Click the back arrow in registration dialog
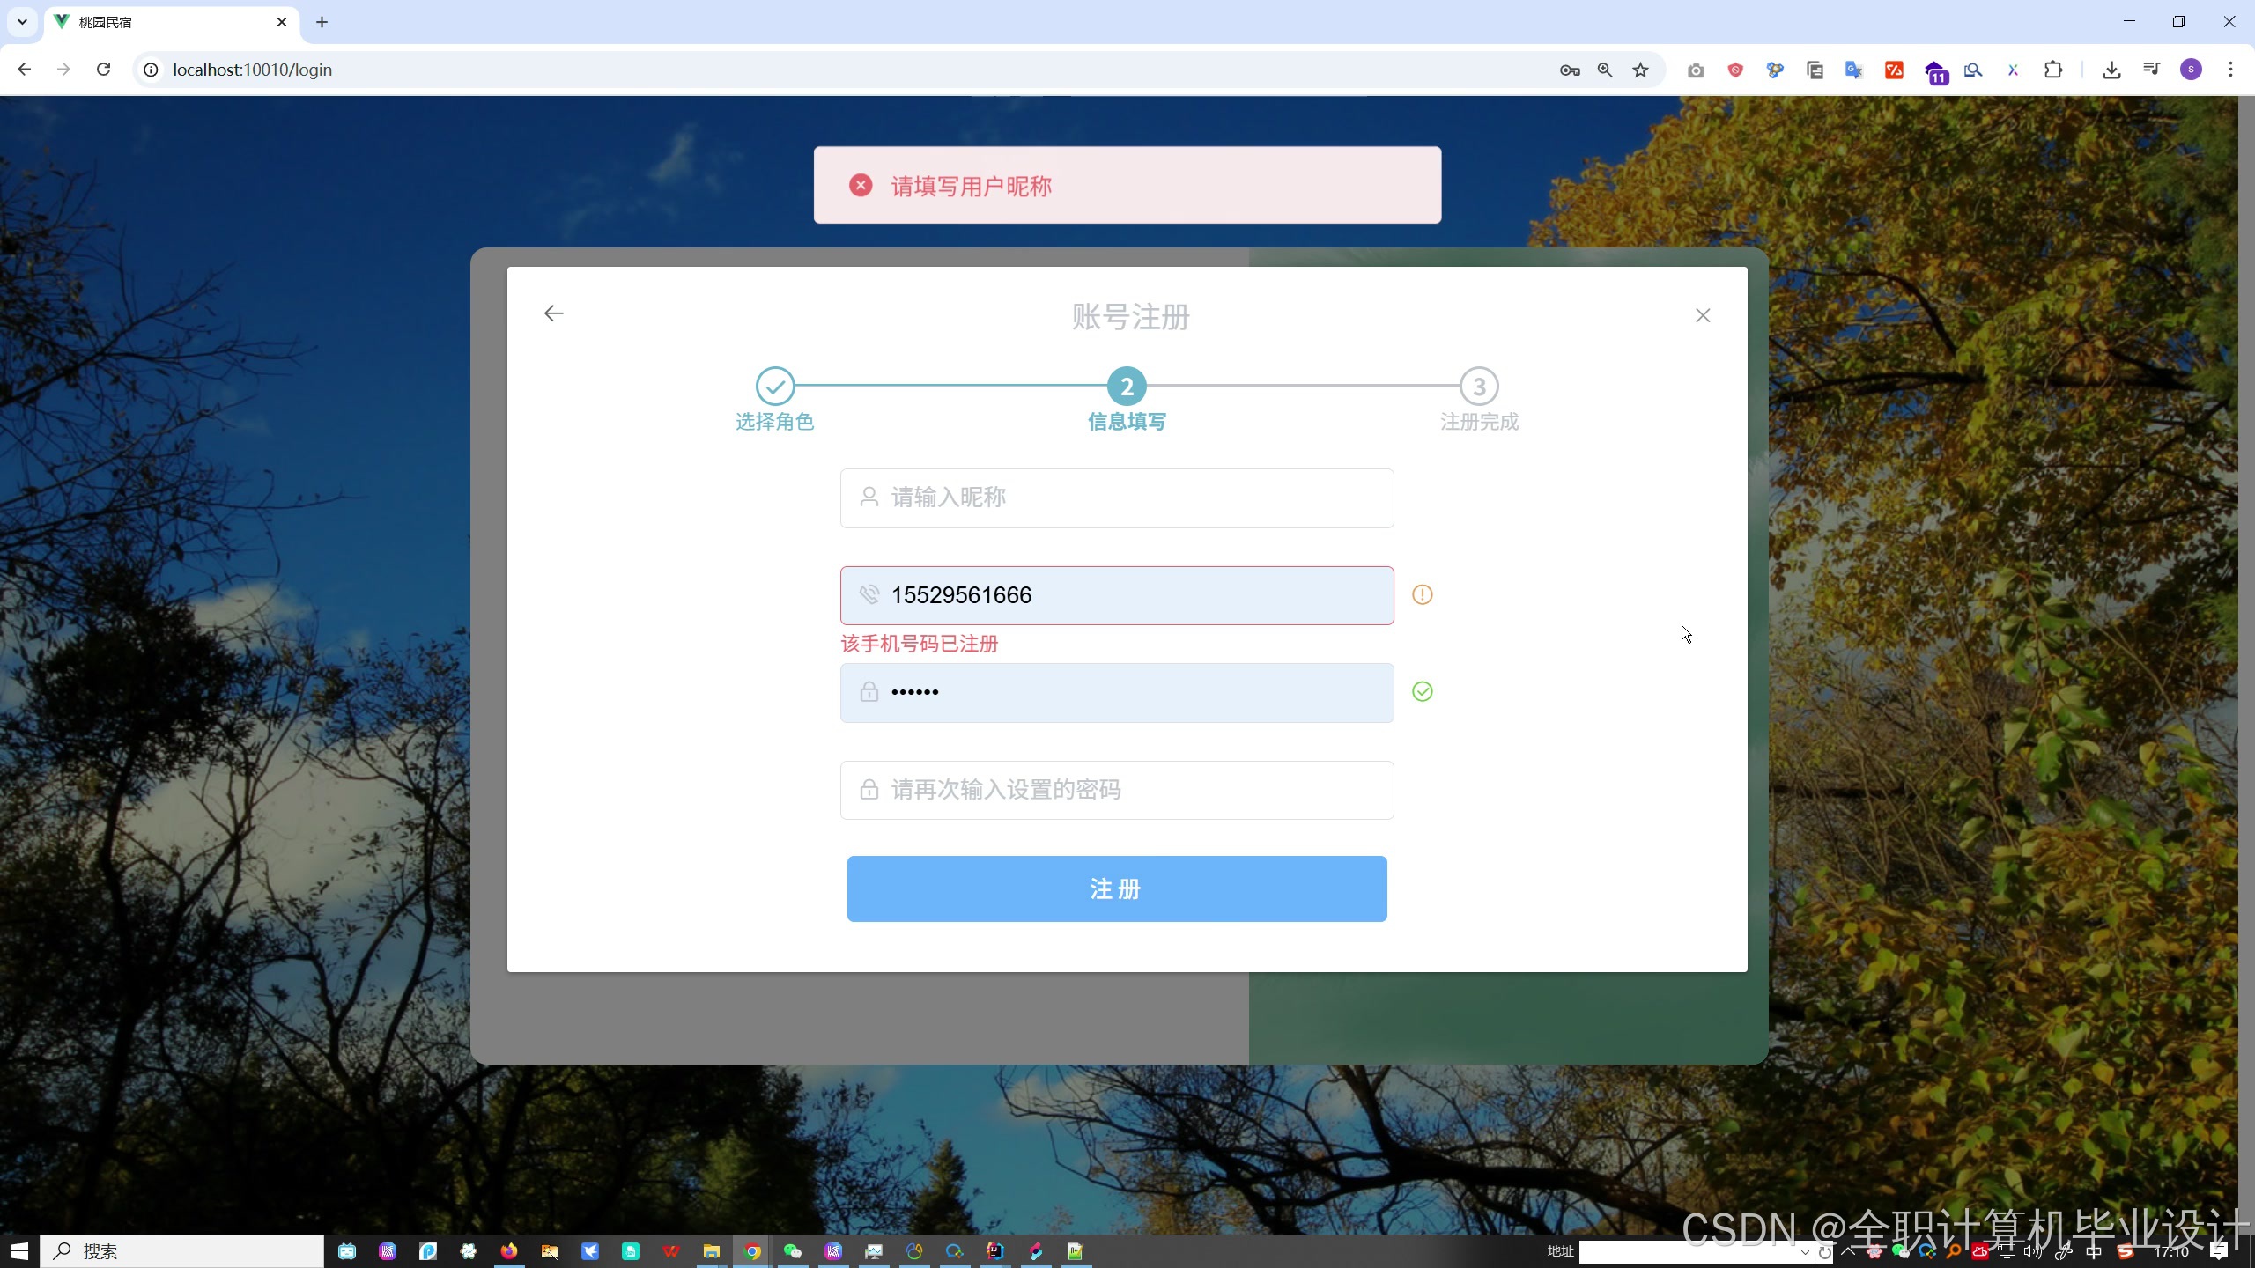This screenshot has height=1268, width=2255. click(553, 313)
